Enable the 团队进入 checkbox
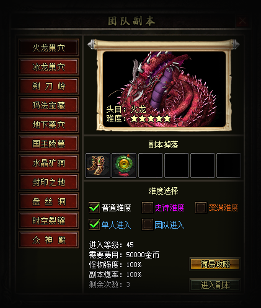Viewport: 261px width, 308px height. coord(148,224)
